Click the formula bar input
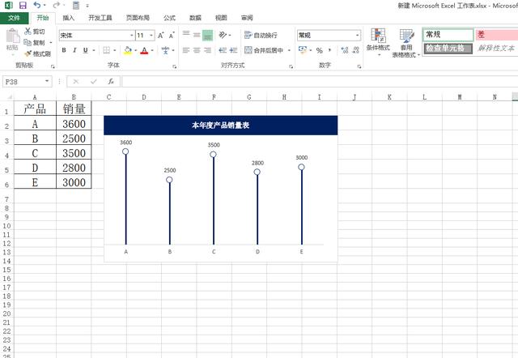The width and height of the screenshot is (518, 358). pyautogui.click(x=320, y=81)
